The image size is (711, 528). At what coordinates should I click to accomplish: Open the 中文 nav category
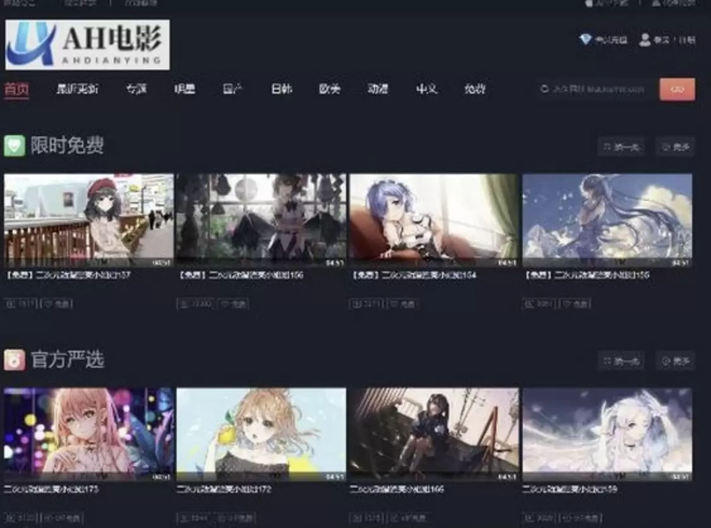(426, 89)
